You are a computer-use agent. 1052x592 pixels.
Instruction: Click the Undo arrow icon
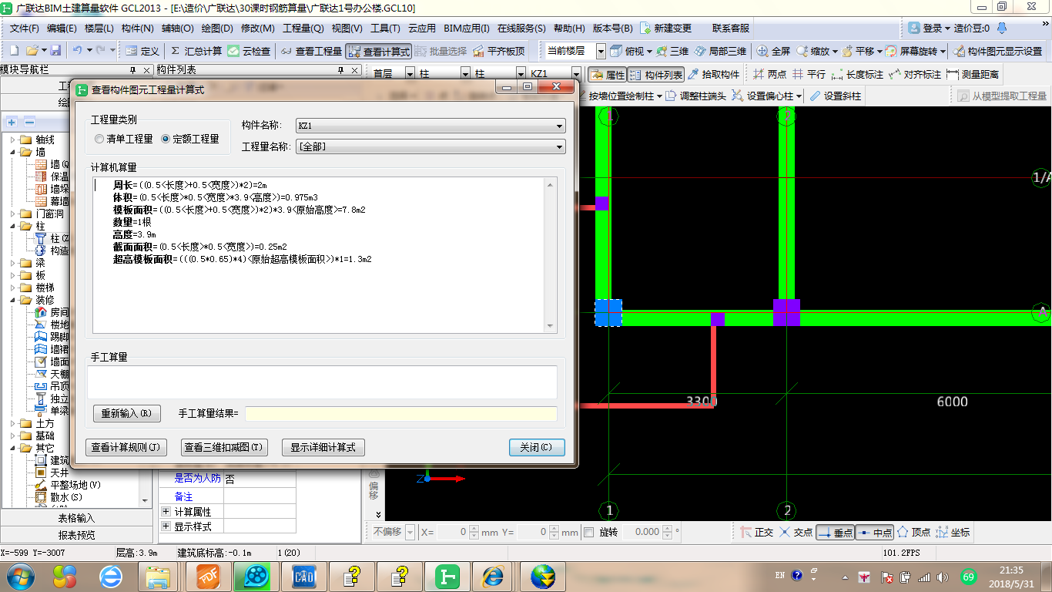coord(78,51)
